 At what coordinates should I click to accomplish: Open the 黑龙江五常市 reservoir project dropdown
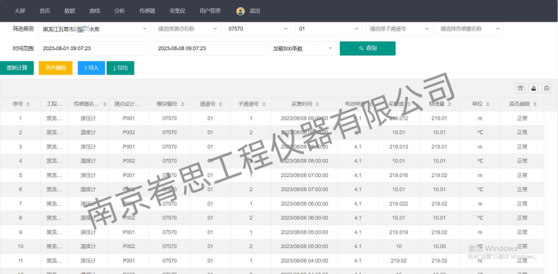coord(94,29)
